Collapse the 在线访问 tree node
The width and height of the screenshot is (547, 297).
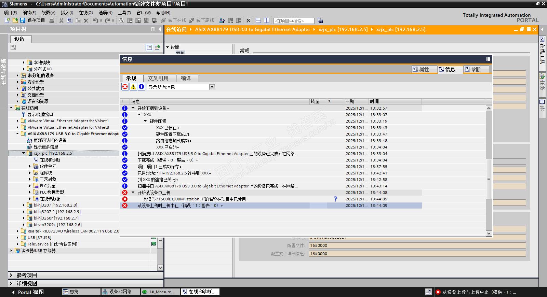[11, 108]
